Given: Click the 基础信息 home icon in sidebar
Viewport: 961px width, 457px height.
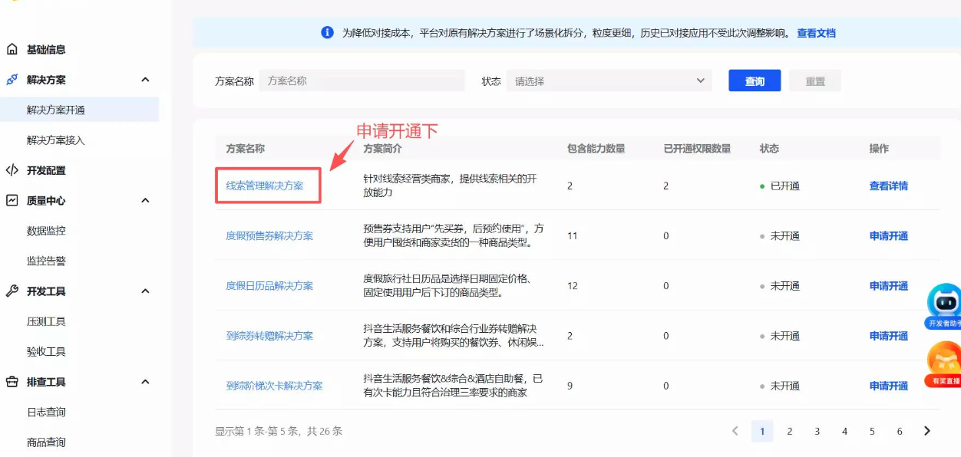Looking at the screenshot, I should pyautogui.click(x=12, y=50).
